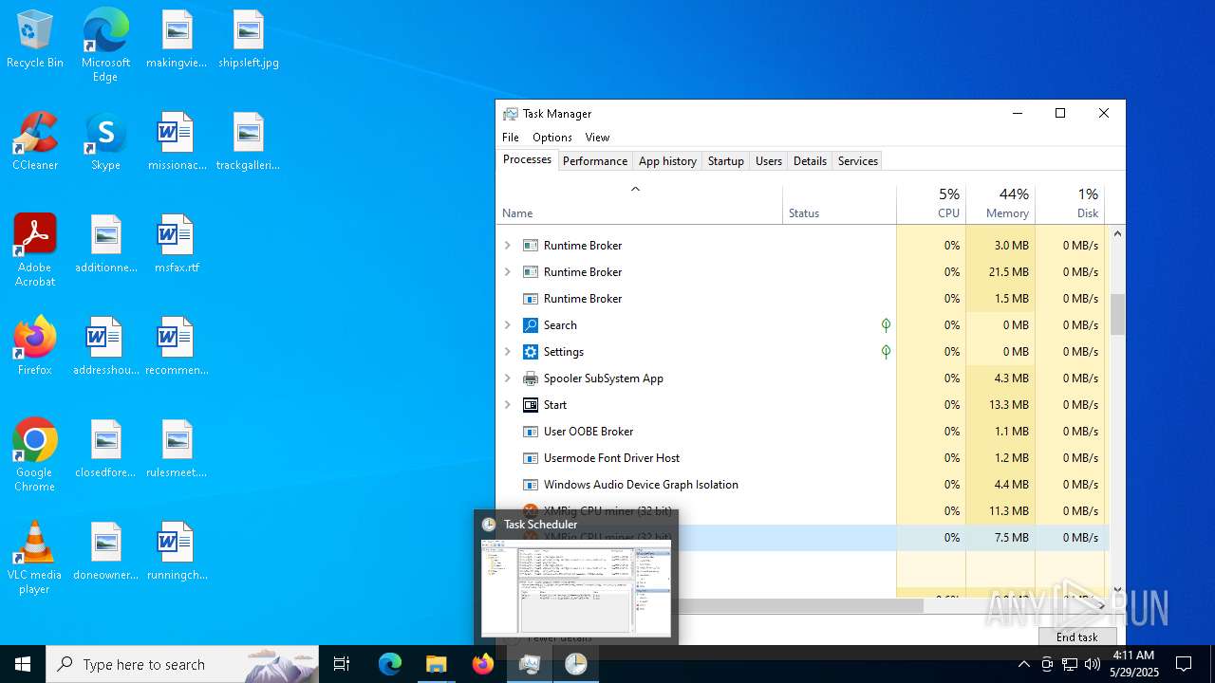Viewport: 1215px width, 683px height.
Task: Click the taskbar search box
Action: pyautogui.click(x=182, y=664)
